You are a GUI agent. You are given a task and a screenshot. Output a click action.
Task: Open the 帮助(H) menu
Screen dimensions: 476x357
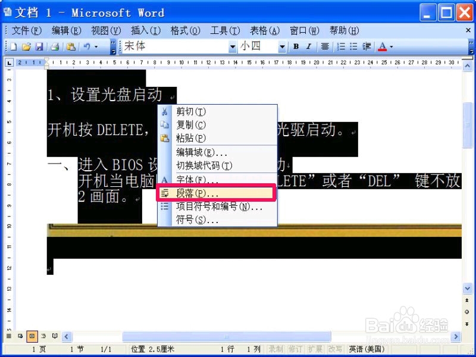345,30
